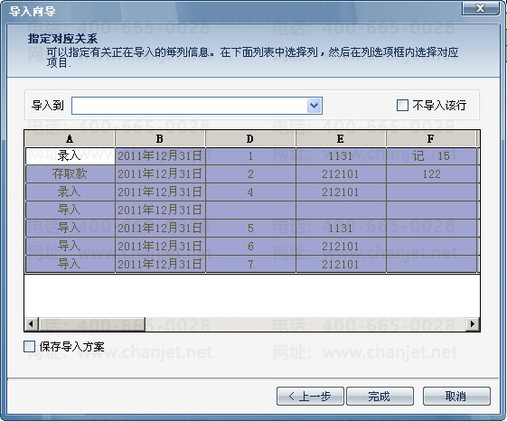Open the 导入到 dropdown arrow
The image size is (507, 421).
pyautogui.click(x=314, y=106)
